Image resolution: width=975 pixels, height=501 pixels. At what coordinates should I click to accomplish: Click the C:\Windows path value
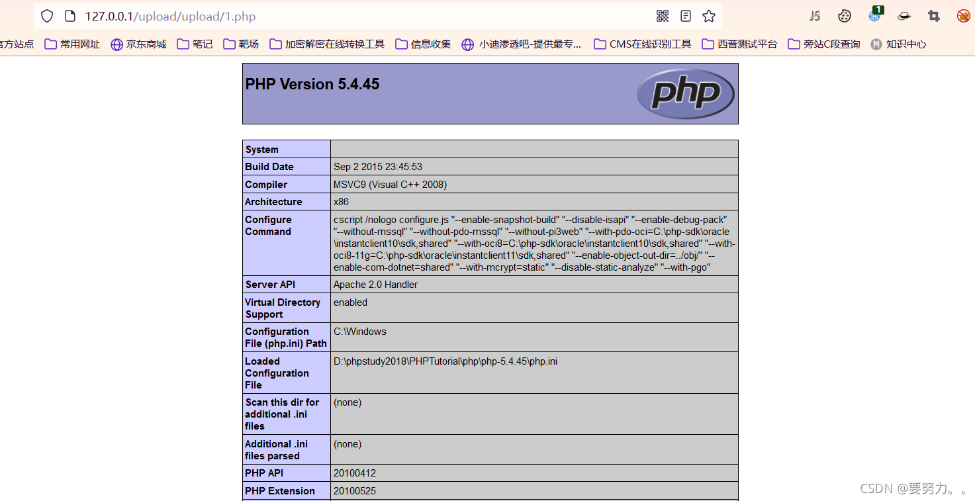pyautogui.click(x=360, y=332)
